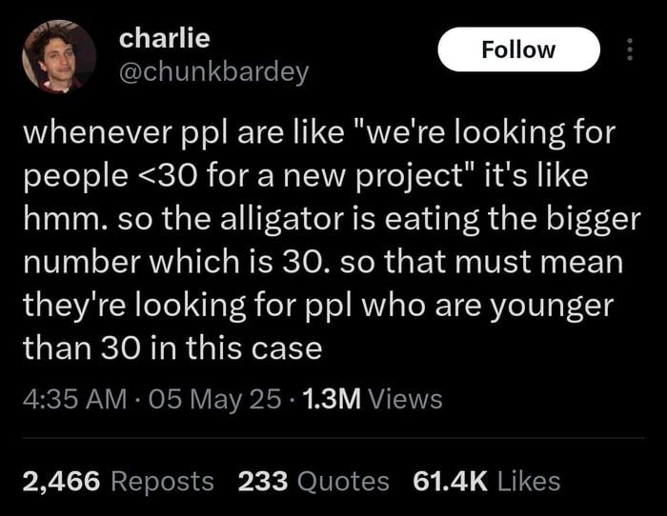Click the tweet's first line starting "whenever ppl"

click(x=319, y=133)
